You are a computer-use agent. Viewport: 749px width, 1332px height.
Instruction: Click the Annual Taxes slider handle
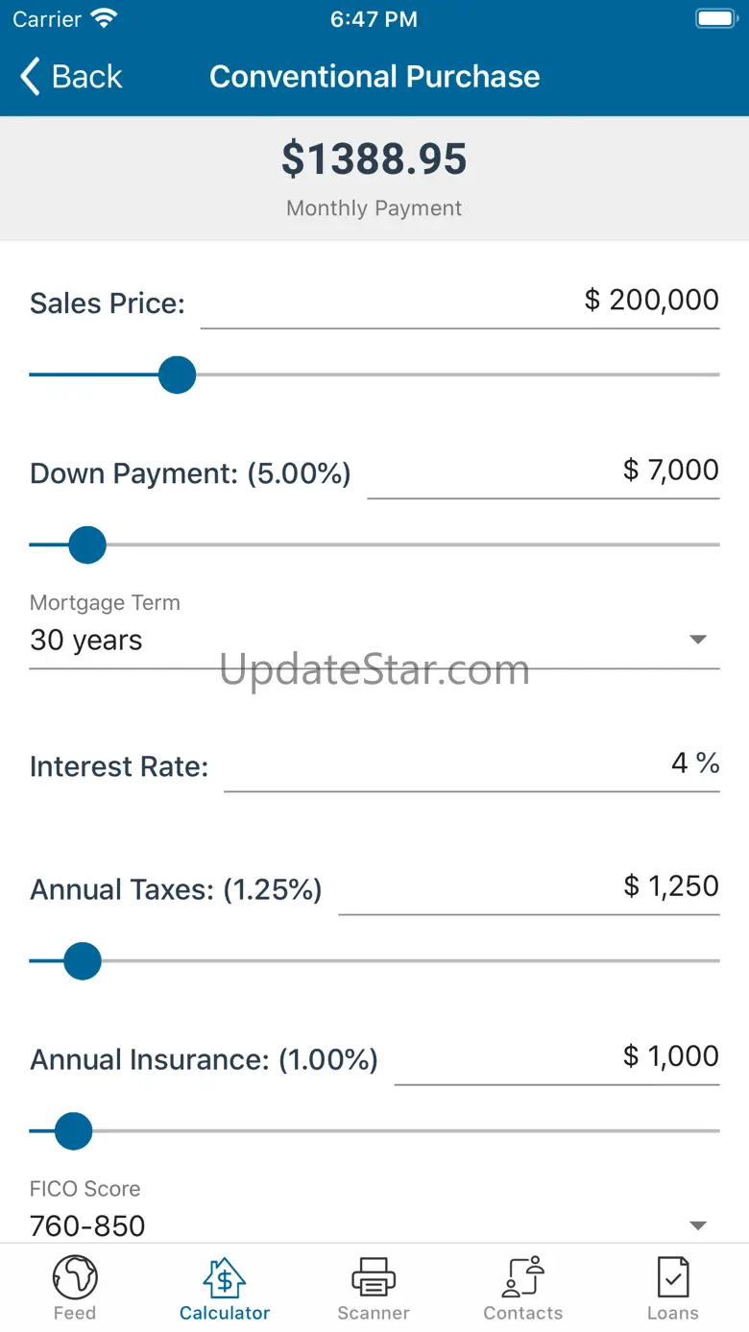click(x=83, y=960)
